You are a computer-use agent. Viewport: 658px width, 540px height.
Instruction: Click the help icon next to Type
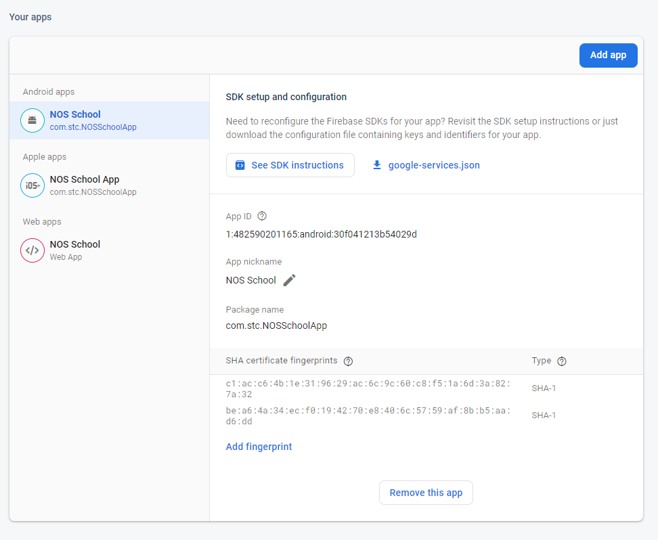[x=561, y=361]
